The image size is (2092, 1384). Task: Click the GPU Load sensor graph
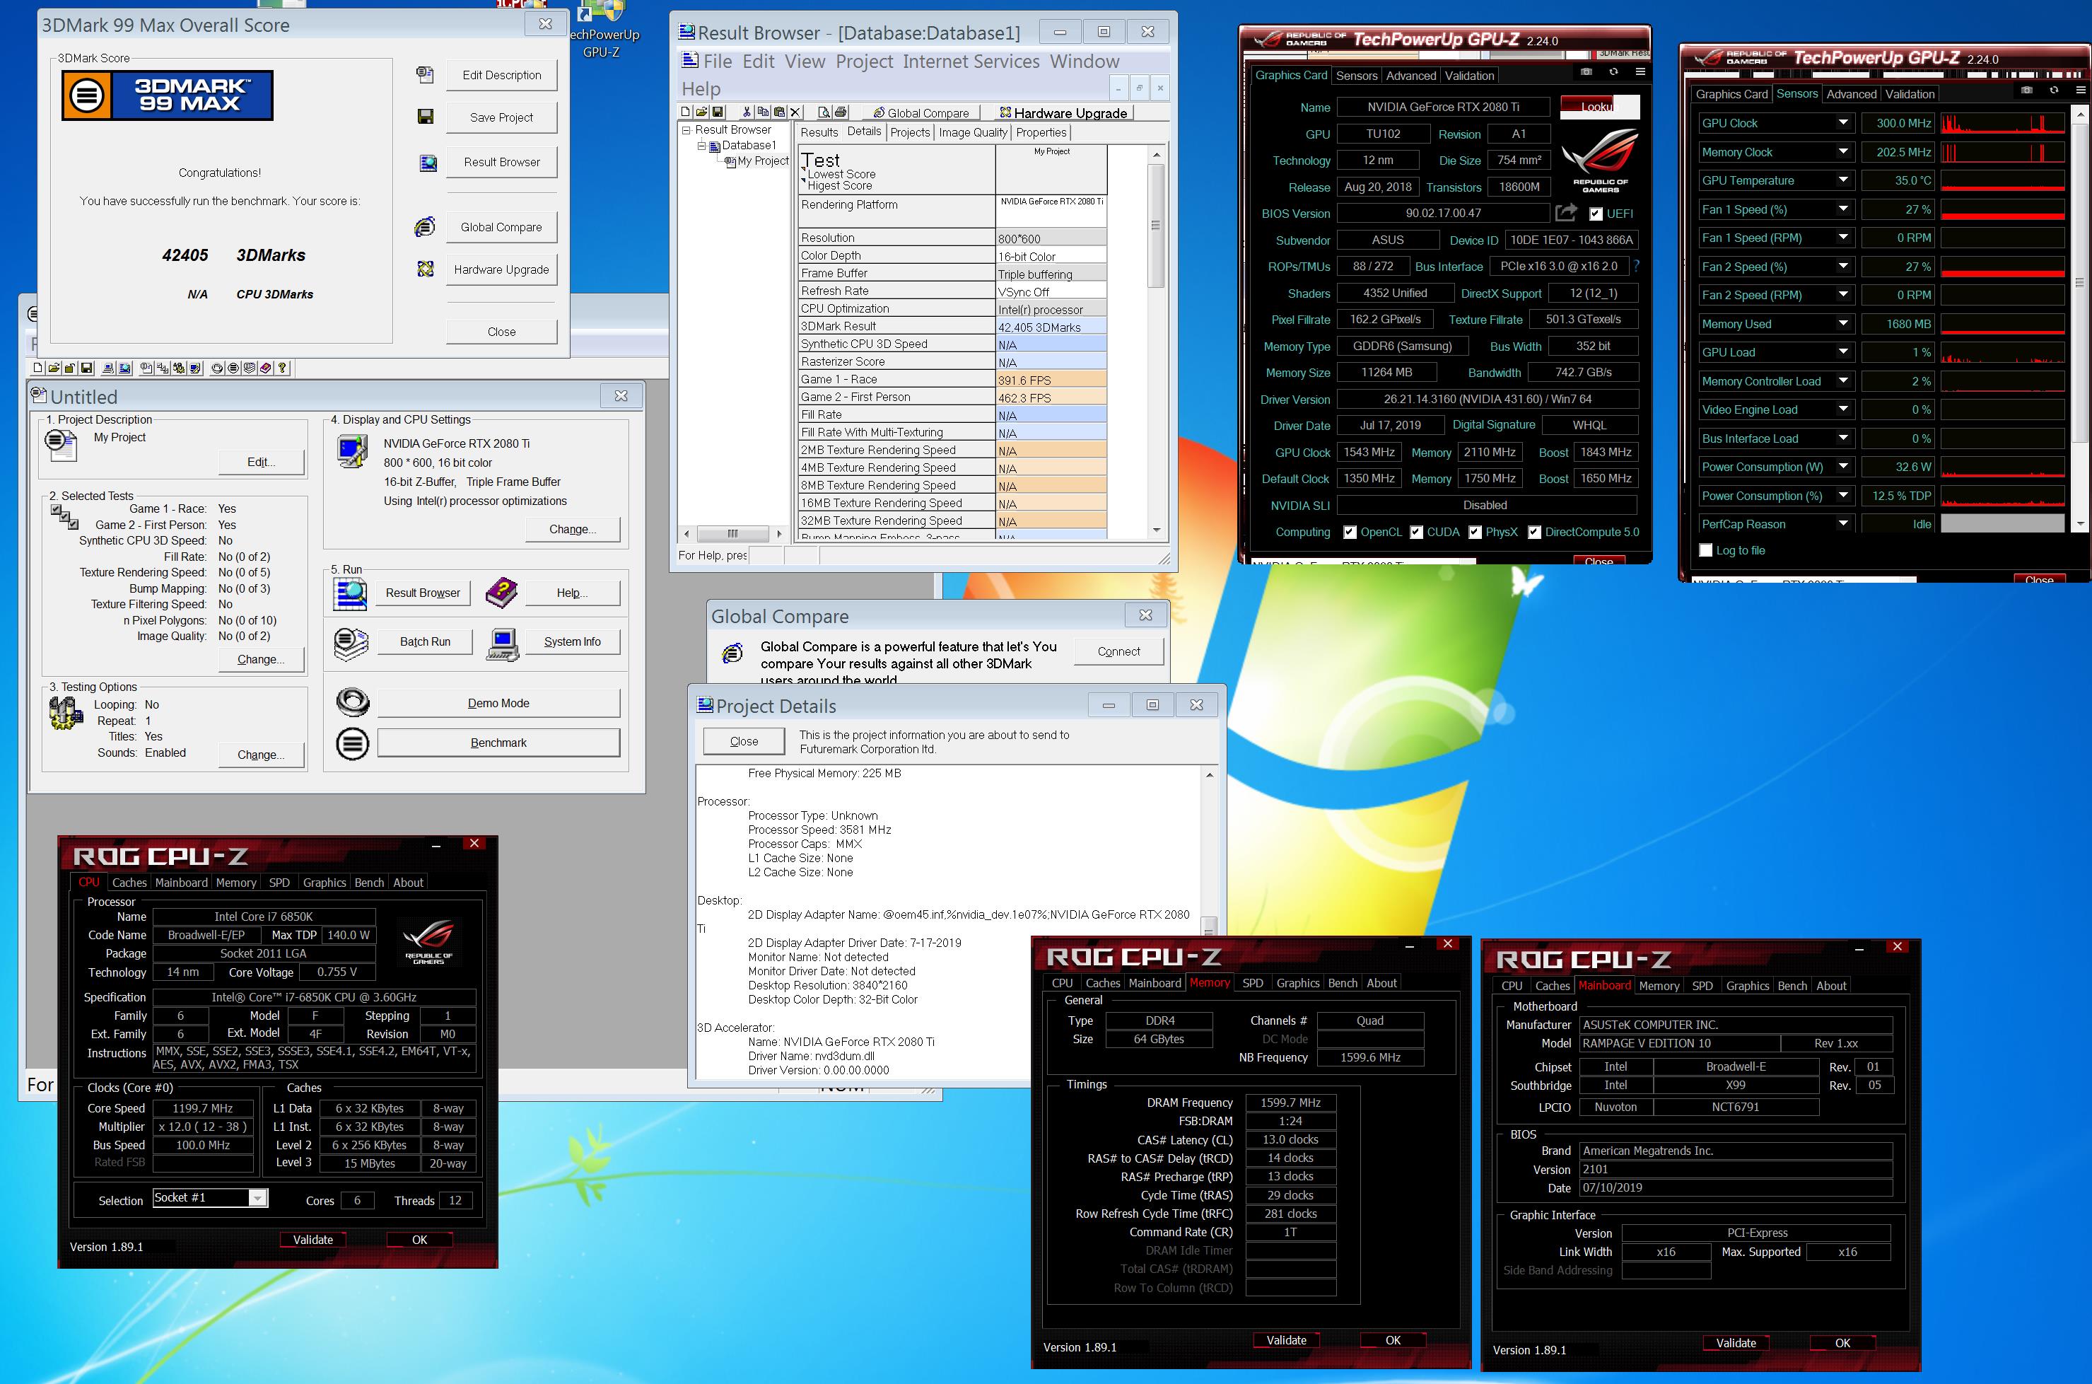2003,351
